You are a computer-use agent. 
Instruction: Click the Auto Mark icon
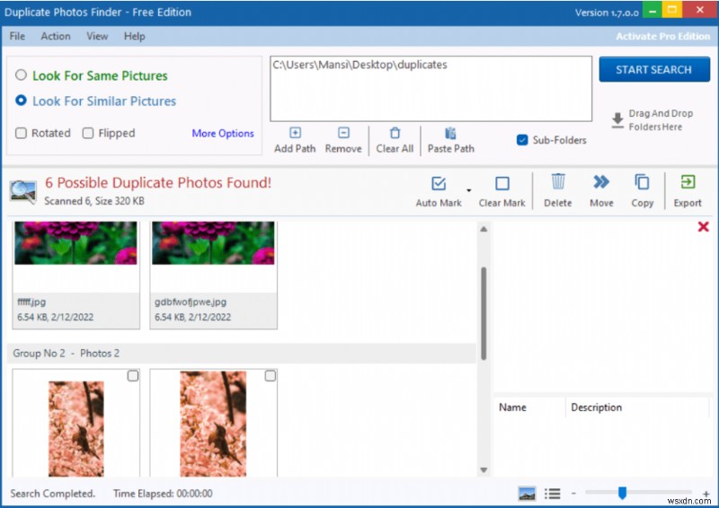coord(439,183)
